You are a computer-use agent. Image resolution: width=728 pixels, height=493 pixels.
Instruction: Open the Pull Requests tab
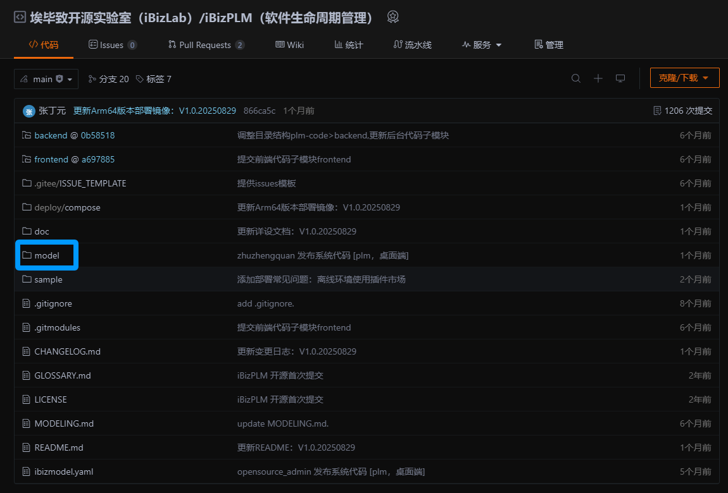[206, 45]
